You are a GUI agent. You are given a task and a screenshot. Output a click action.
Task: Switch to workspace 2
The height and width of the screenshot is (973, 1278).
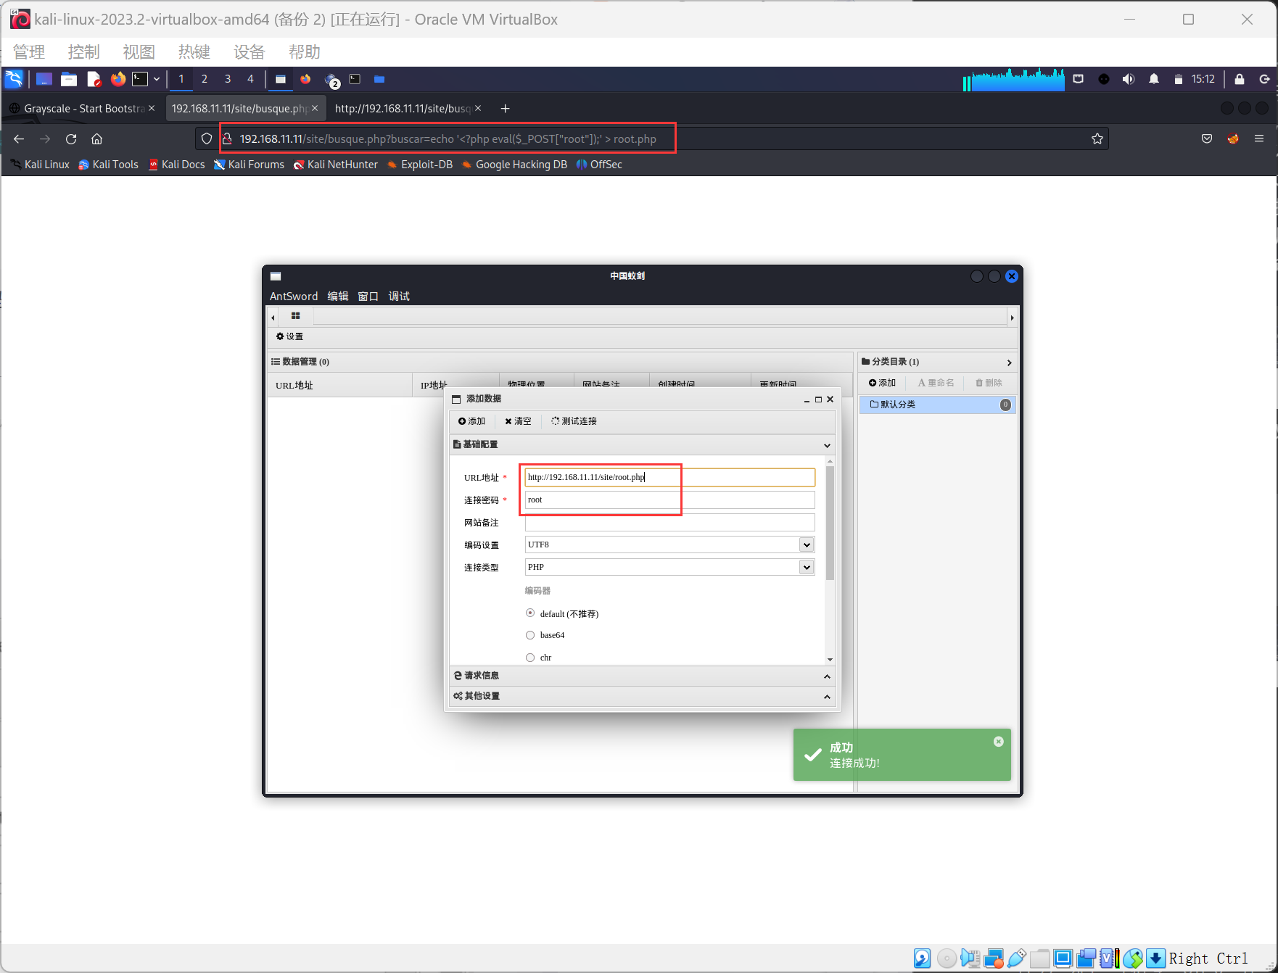[x=205, y=79]
